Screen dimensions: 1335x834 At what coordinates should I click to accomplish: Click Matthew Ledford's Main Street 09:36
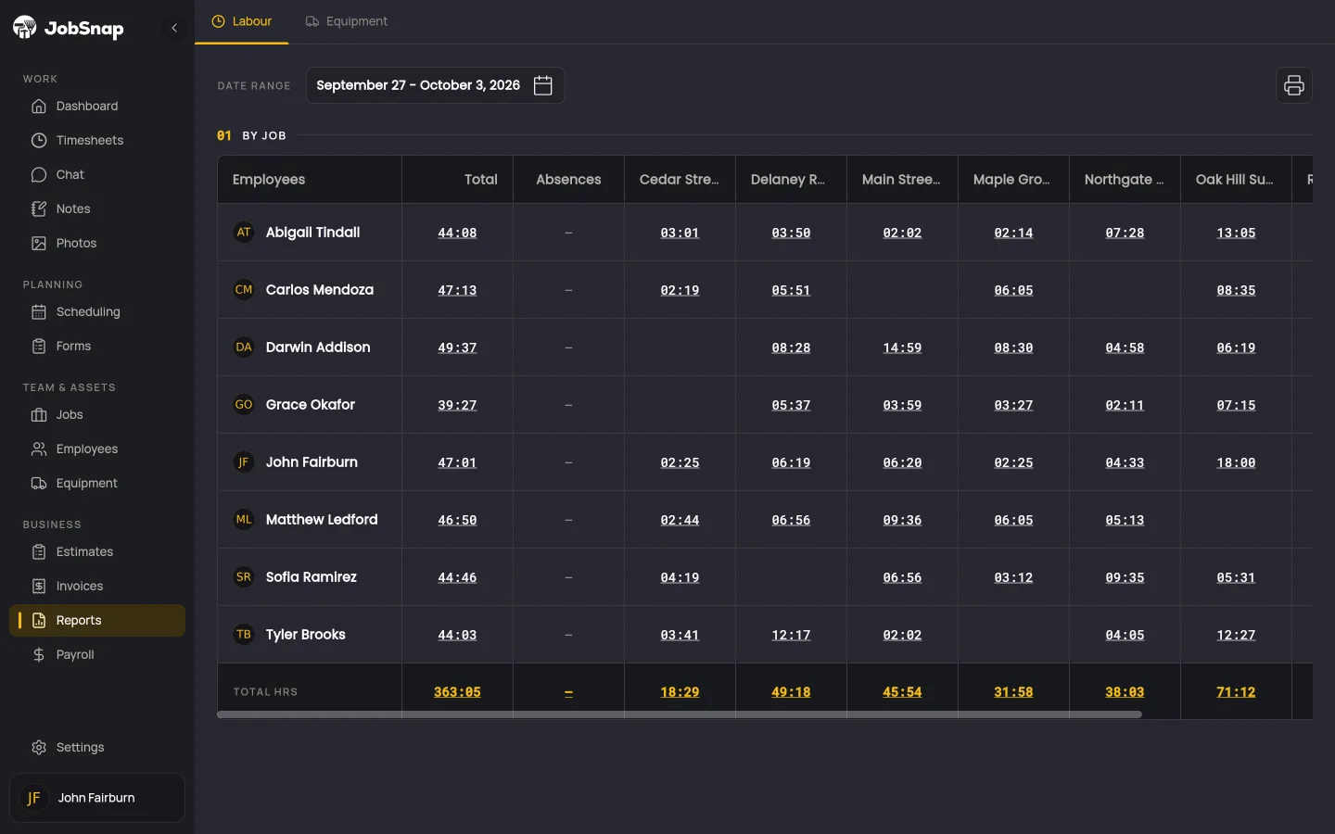coord(902,520)
